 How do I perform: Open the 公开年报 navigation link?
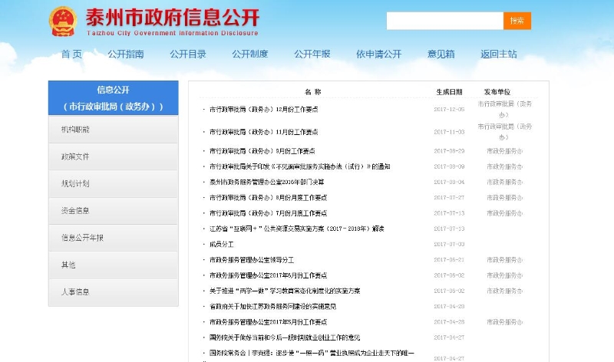[312, 54]
